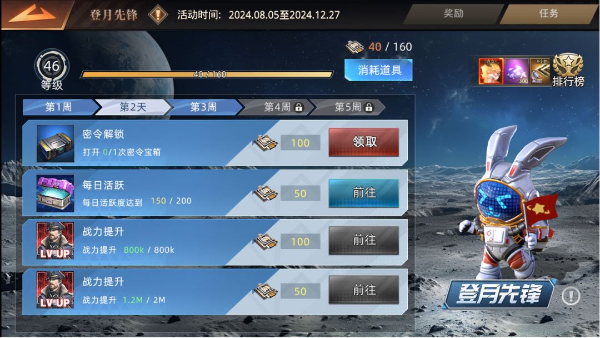Open the 任务 menu tab
This screenshot has height=338, width=600.
click(x=548, y=14)
